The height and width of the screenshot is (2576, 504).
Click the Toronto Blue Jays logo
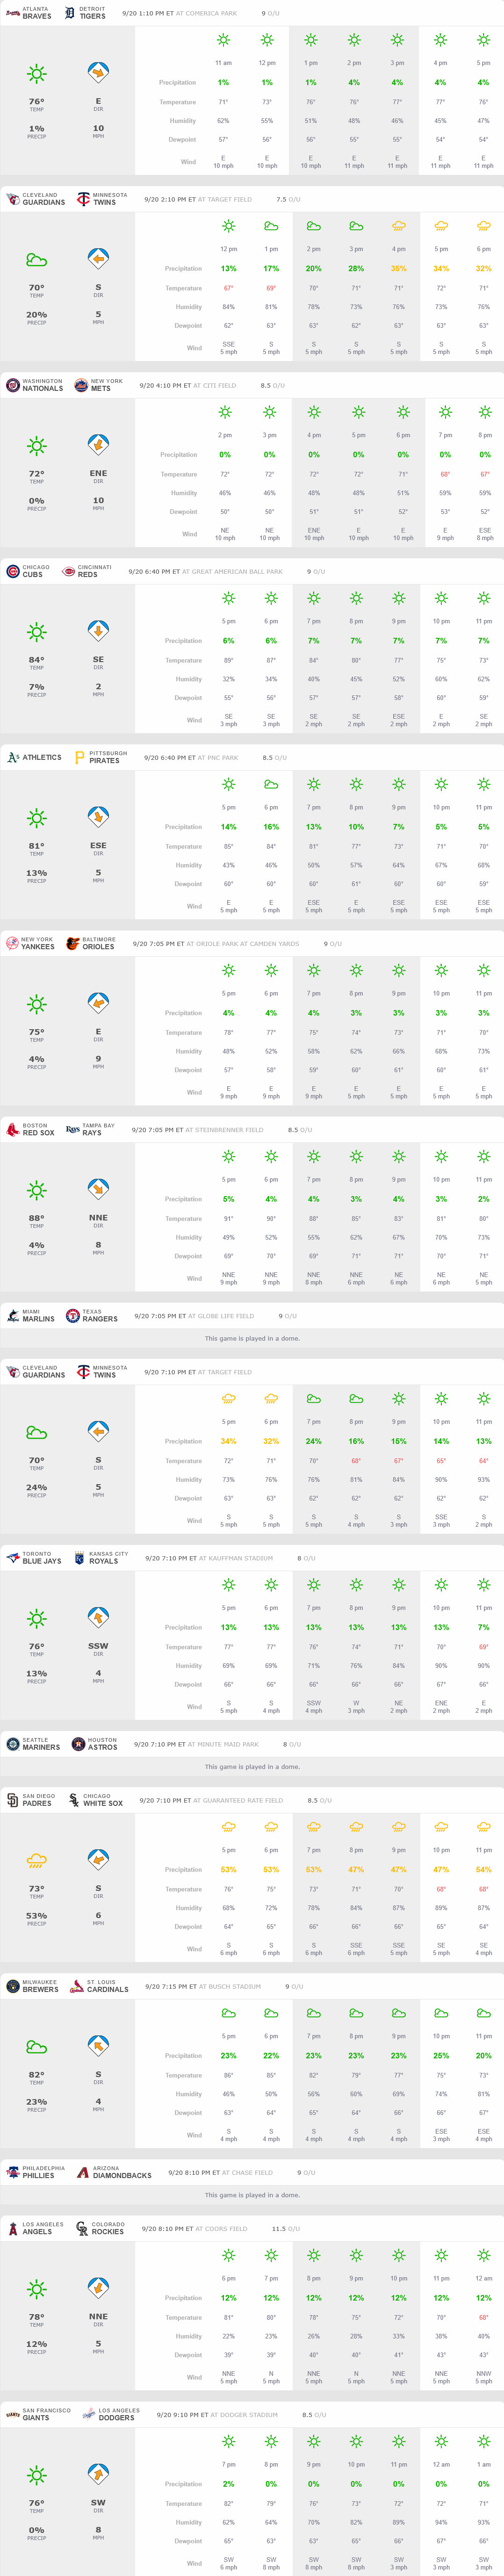pos(13,1557)
